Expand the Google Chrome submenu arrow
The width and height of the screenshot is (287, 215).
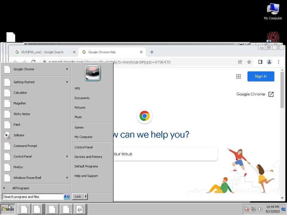click(67, 69)
